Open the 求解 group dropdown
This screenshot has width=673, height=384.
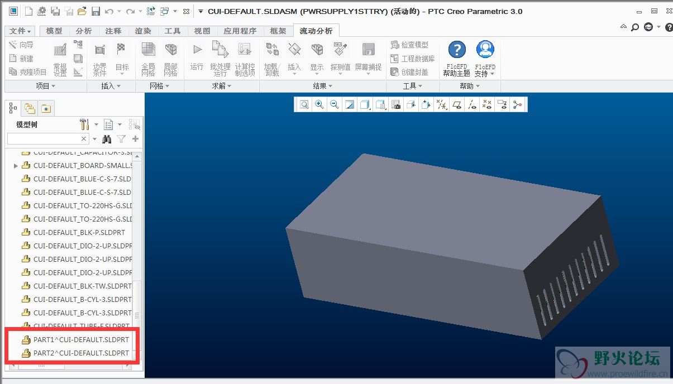coord(221,86)
